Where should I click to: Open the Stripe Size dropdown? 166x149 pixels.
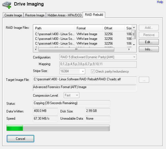[x=72, y=71]
